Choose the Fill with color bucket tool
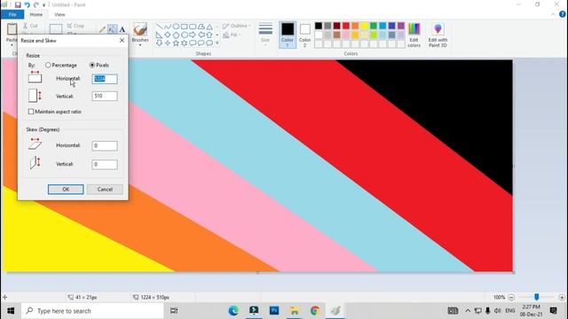568x319 pixels. click(x=113, y=29)
